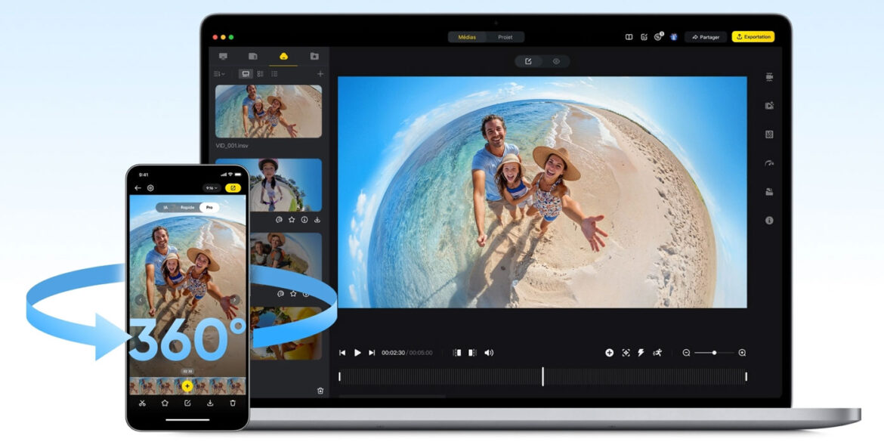Mute the audio with the speaker icon
884x442 pixels.
[x=489, y=353]
